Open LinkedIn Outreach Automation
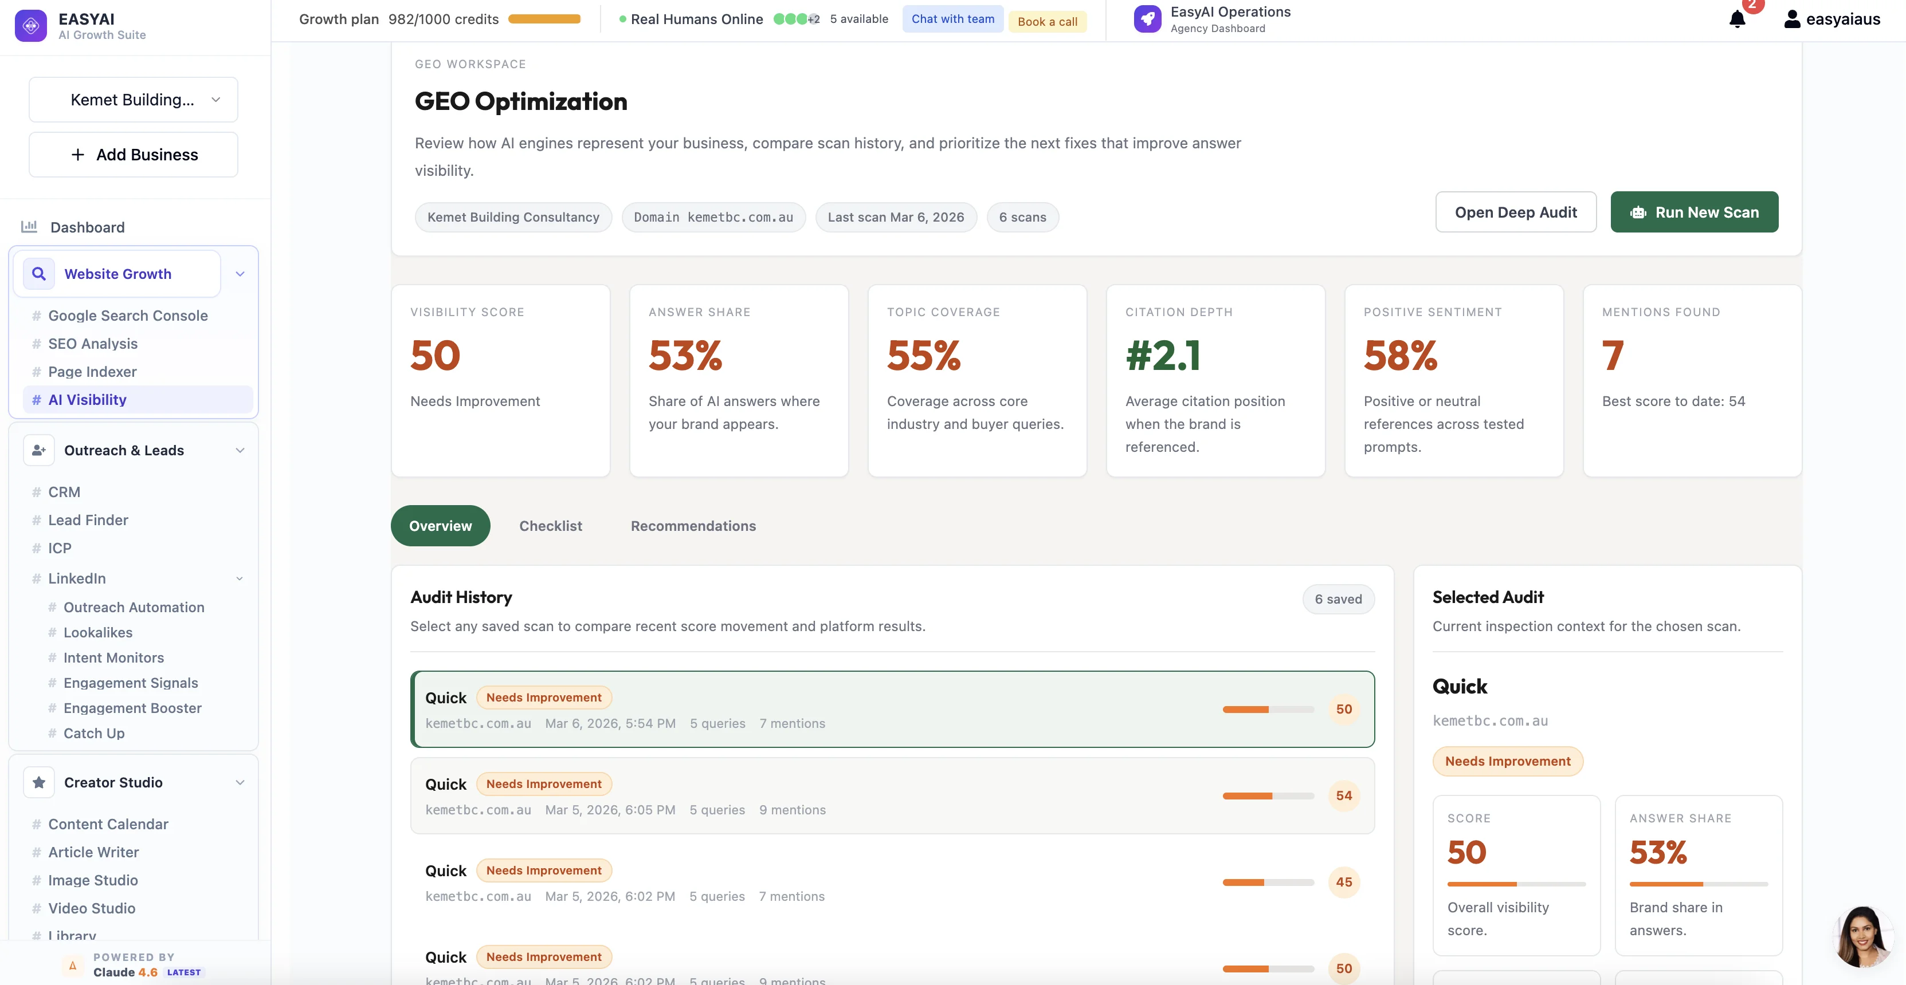The width and height of the screenshot is (1906, 985). (134, 607)
